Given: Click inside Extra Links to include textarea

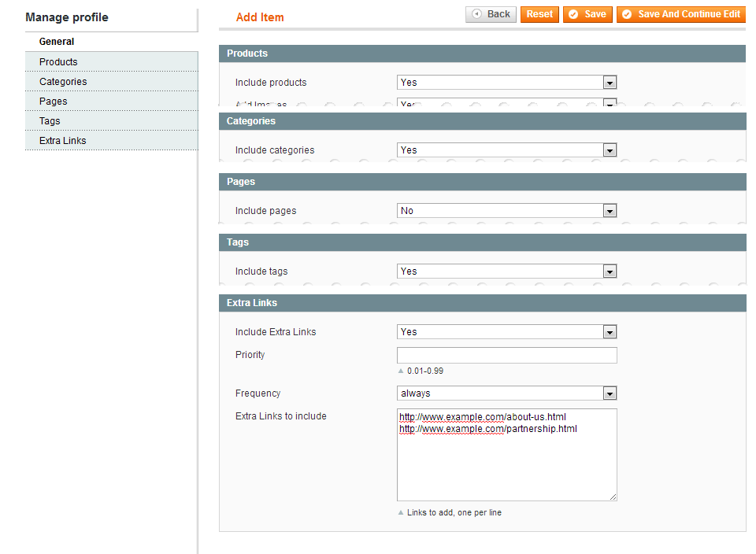Looking at the screenshot, I should (506, 455).
